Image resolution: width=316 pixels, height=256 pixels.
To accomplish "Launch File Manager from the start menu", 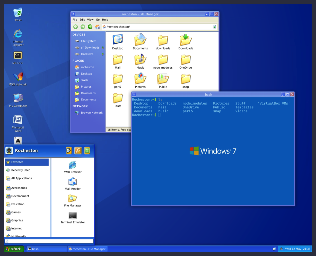I will [x=73, y=201].
